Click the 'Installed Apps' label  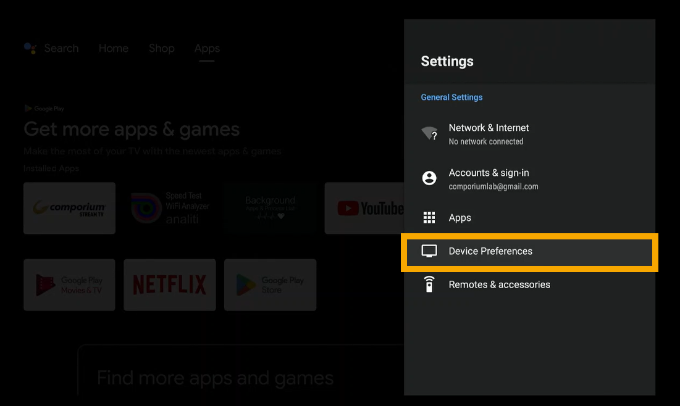pos(51,168)
